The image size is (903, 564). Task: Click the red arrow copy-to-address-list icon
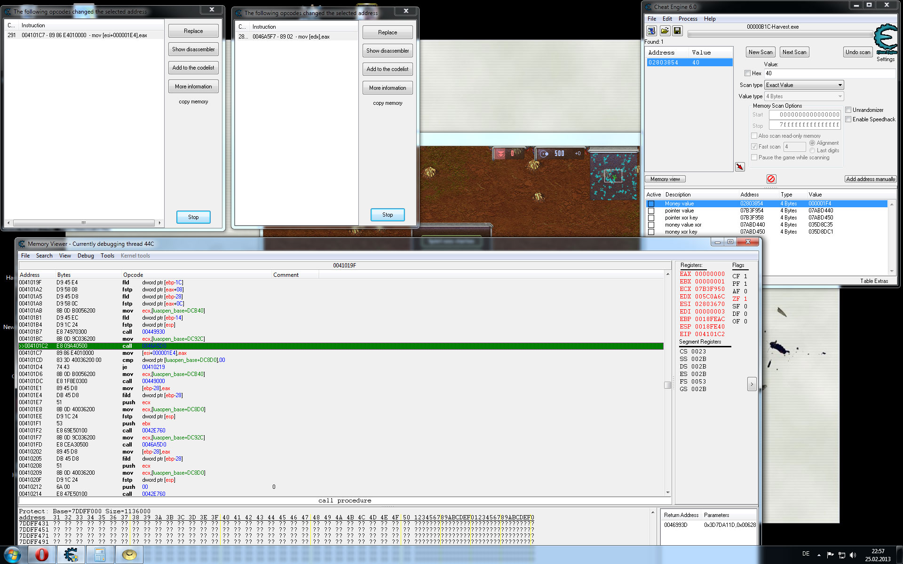[740, 167]
